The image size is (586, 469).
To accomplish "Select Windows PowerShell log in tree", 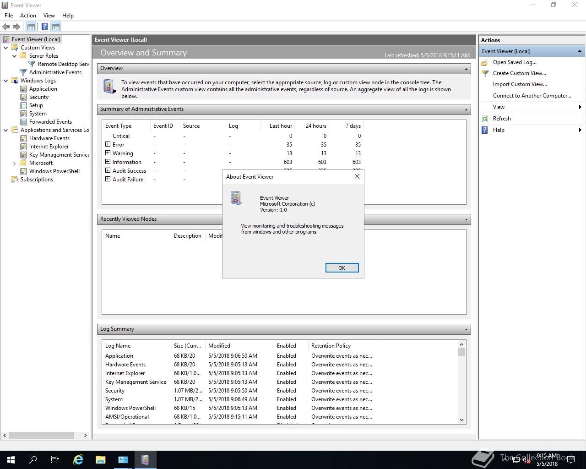I will [54, 171].
